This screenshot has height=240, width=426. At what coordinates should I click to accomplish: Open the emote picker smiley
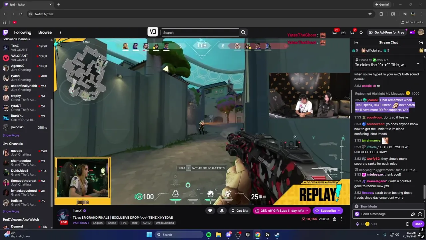click(420, 214)
